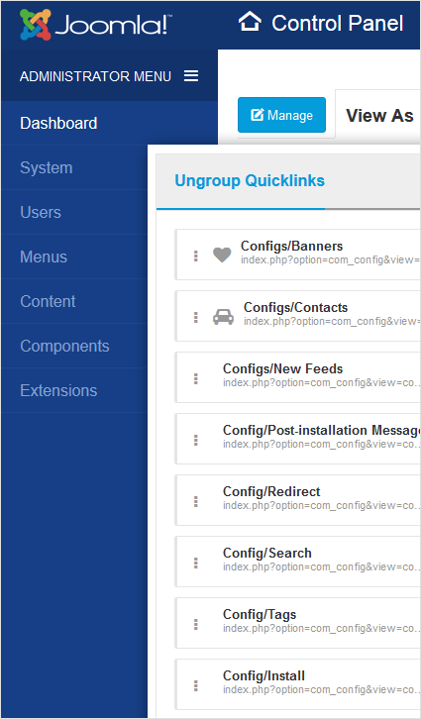Open the Extensions menu item
The height and width of the screenshot is (719, 421).
74,390
